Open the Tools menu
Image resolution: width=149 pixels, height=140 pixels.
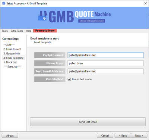point(5,31)
